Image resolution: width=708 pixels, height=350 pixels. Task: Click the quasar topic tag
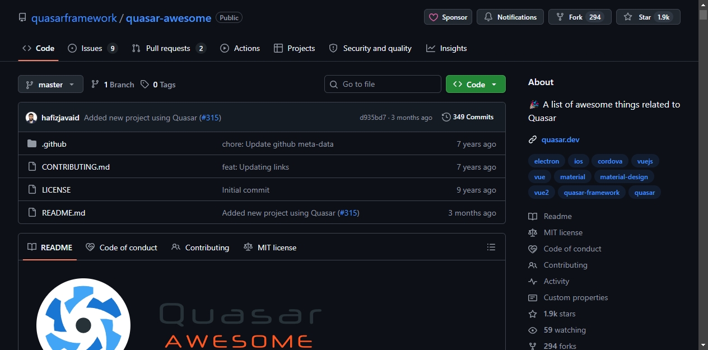click(645, 193)
